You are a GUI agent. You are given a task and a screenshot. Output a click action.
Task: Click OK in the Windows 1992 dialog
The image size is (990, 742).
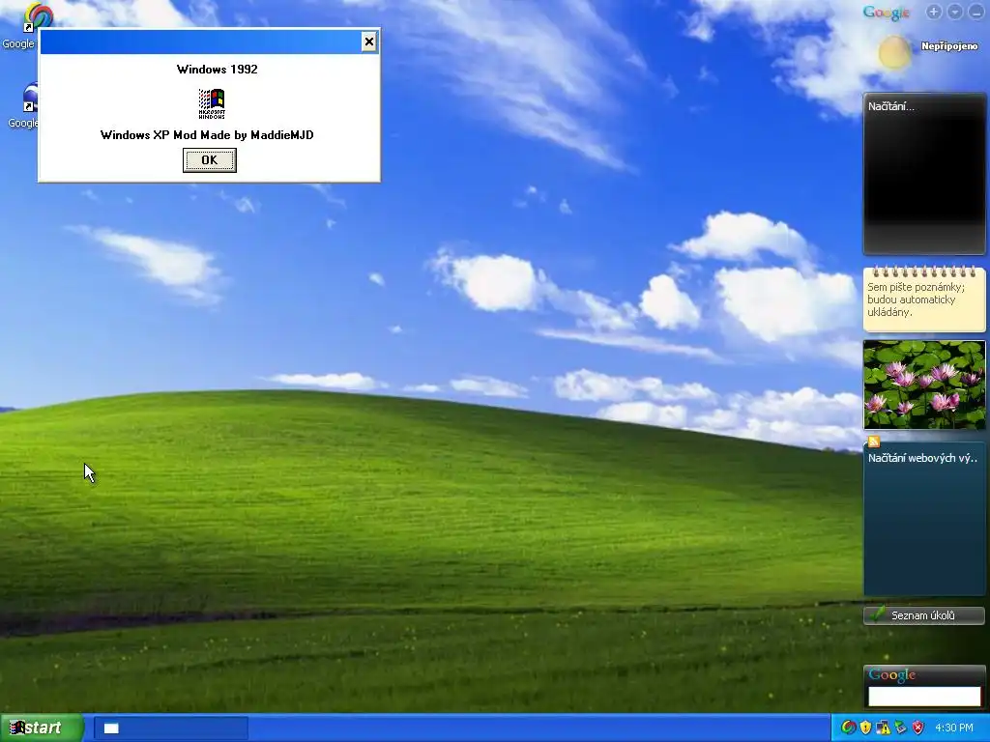[210, 160]
